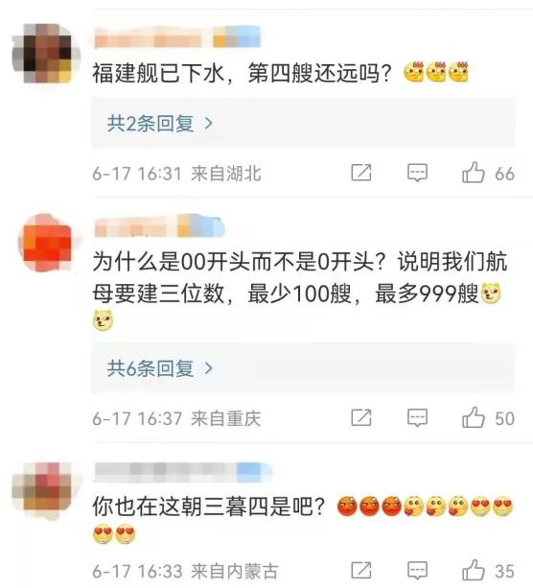Open first commenter's pixelated avatar
533x588 pixels.
tap(46, 53)
